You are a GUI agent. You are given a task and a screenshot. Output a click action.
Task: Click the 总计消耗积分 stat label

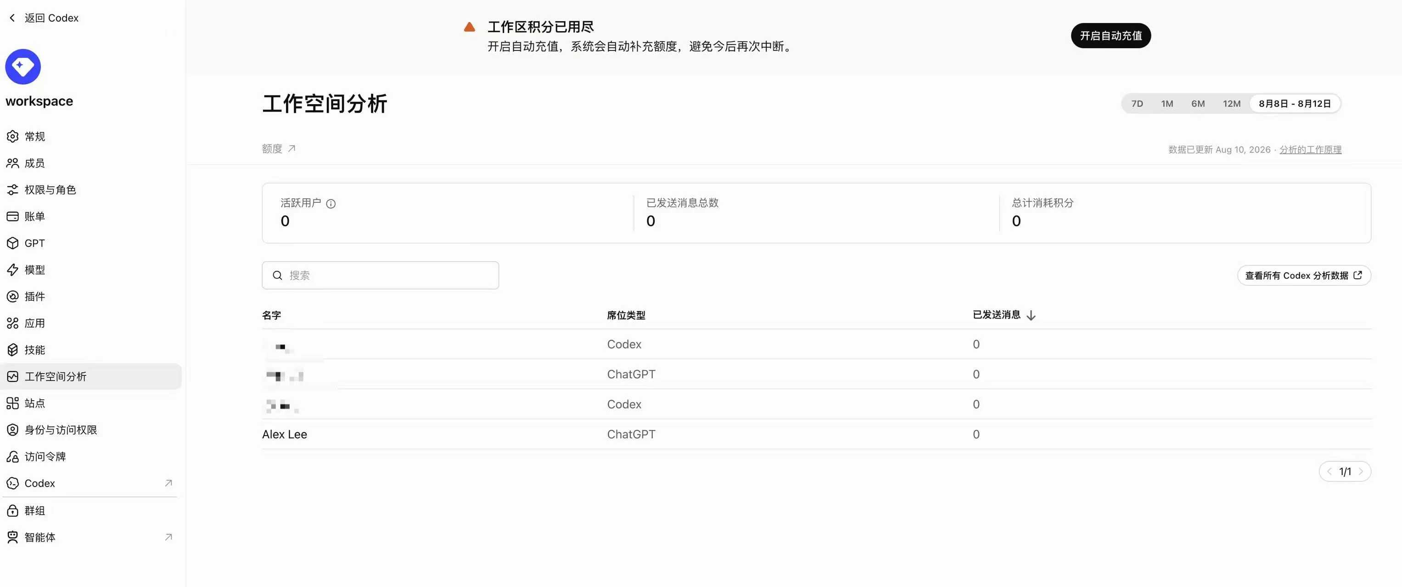click(1043, 203)
